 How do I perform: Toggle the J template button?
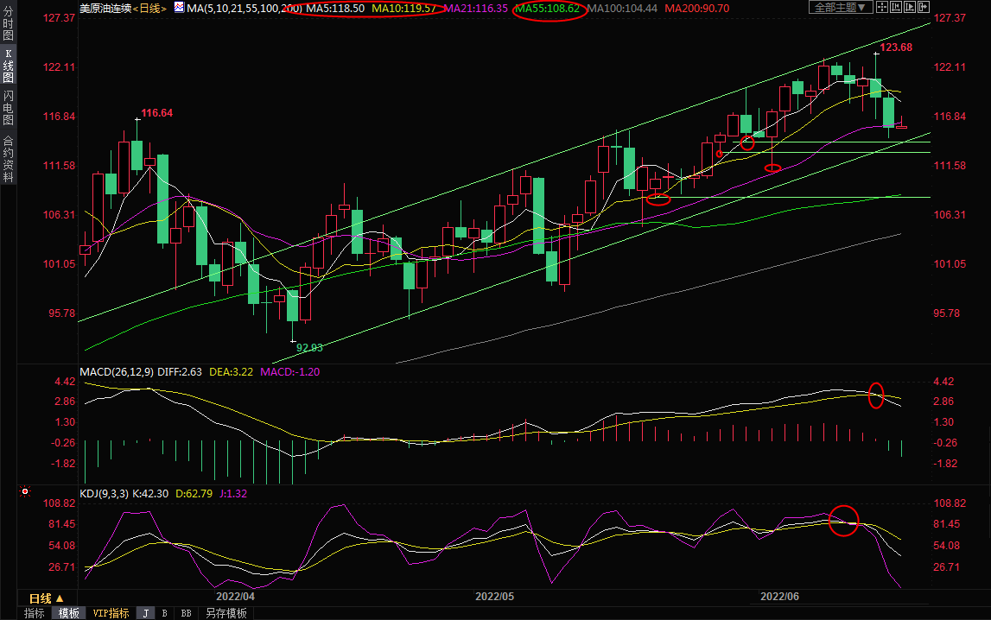point(145,613)
